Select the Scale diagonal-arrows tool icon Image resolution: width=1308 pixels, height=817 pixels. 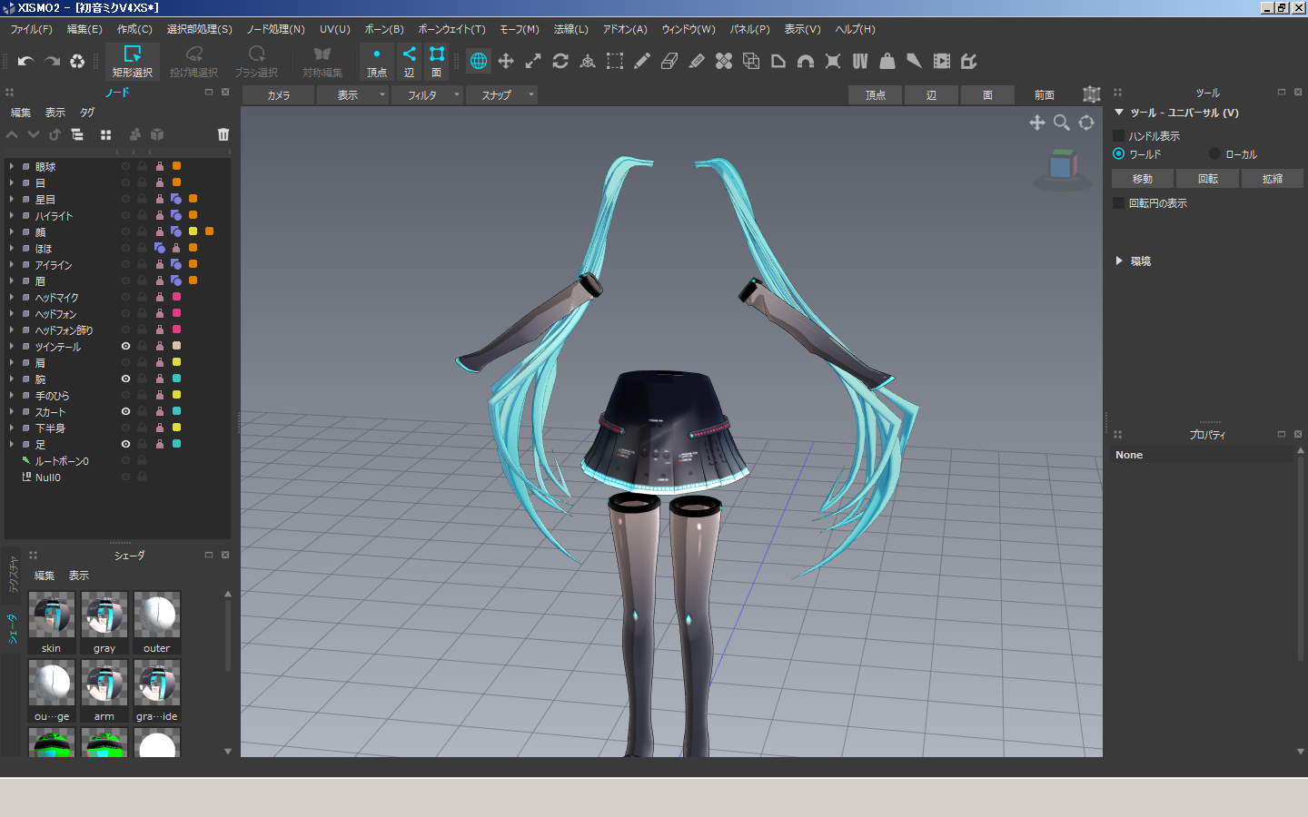click(533, 61)
